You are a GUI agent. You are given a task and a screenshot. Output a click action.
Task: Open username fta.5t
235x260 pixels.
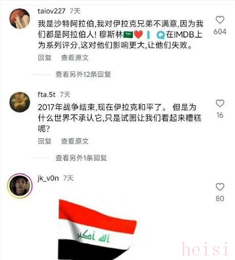[x=46, y=95]
